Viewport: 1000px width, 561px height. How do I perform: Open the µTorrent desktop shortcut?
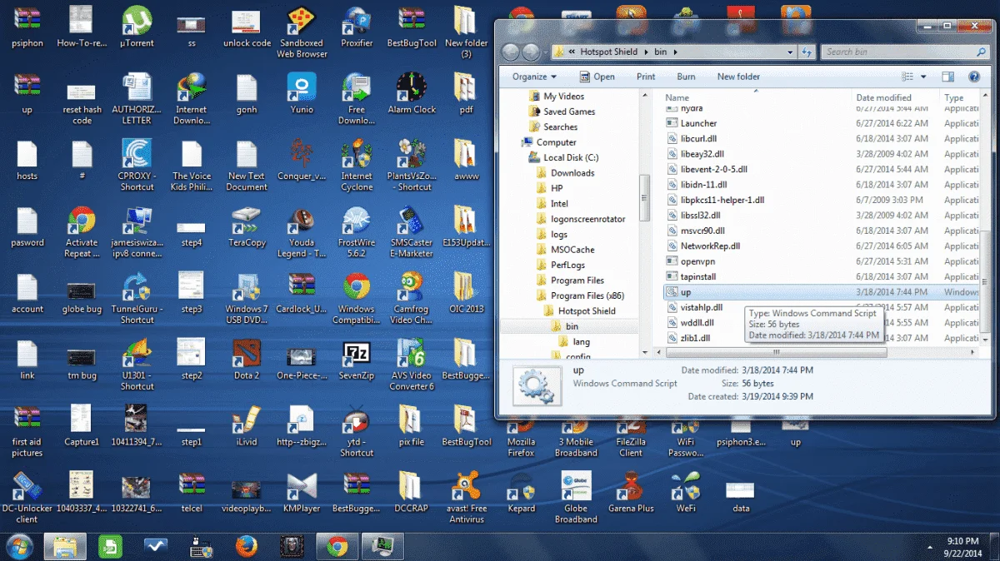pyautogui.click(x=137, y=26)
